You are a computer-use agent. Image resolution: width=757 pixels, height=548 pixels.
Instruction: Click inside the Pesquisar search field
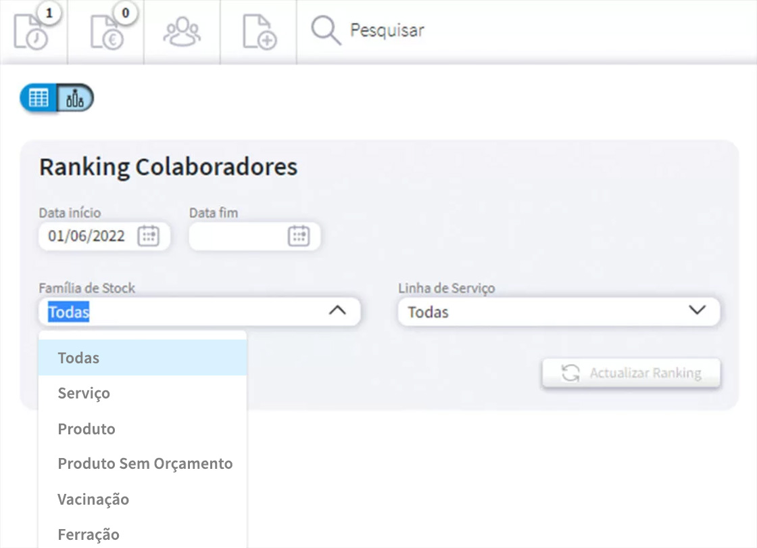click(406, 30)
